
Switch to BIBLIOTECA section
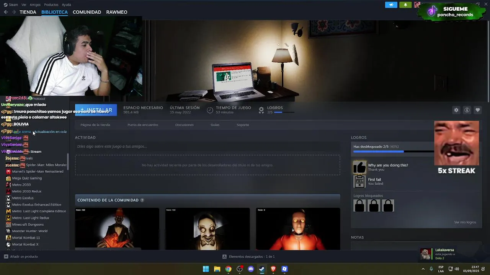pos(54,12)
